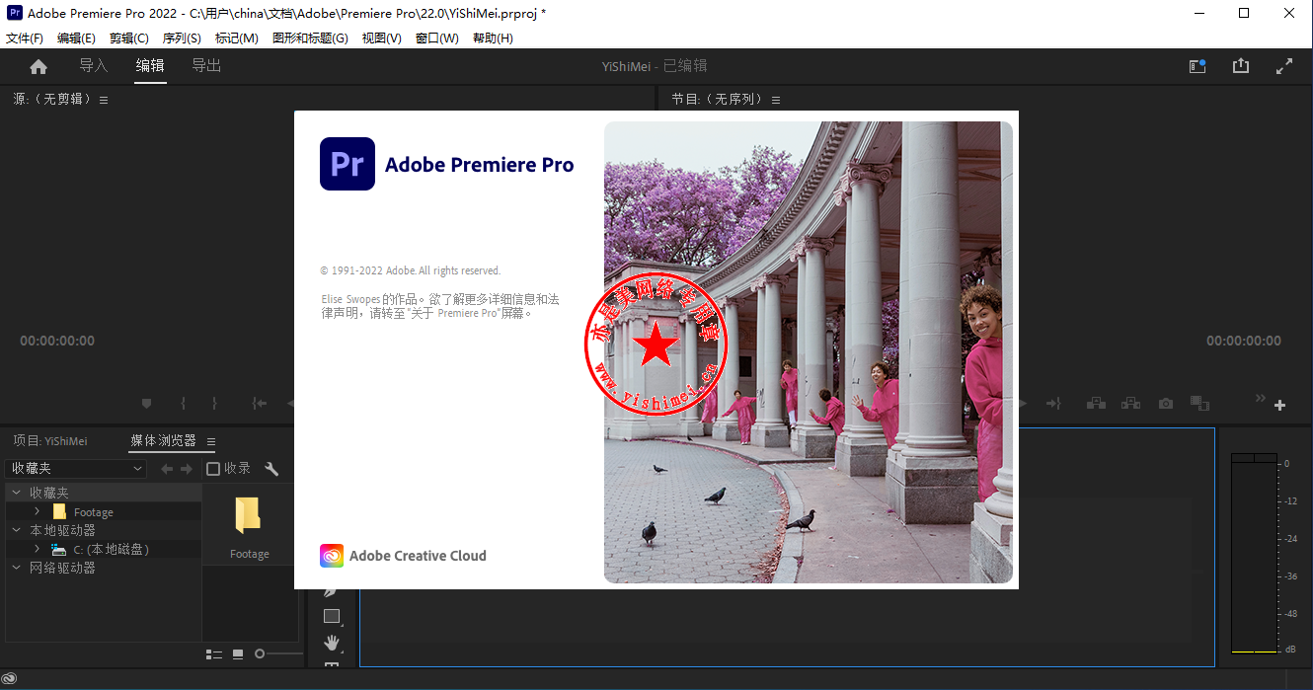1313x690 pixels.
Task: Go to the Home screen icon
Action: click(39, 66)
